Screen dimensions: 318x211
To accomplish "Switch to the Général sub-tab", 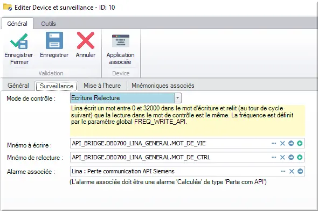I will pyautogui.click(x=18, y=86).
